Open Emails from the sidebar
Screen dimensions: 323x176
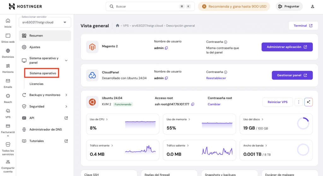click(x=8, y=84)
